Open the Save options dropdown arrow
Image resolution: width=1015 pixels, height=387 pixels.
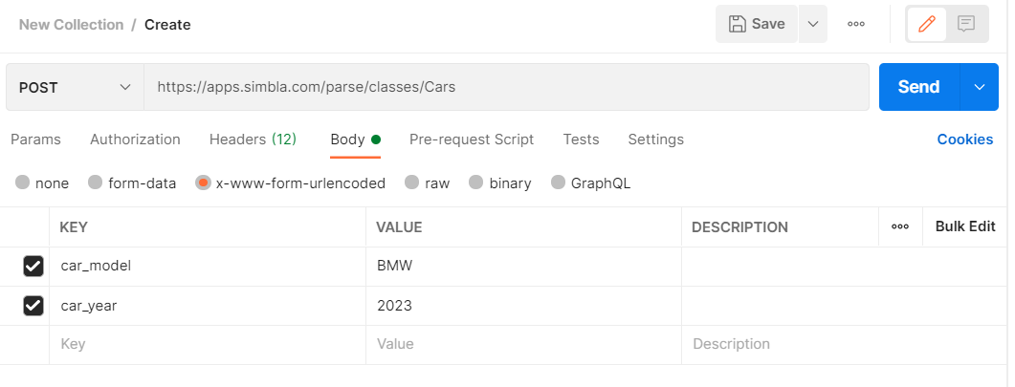point(813,25)
